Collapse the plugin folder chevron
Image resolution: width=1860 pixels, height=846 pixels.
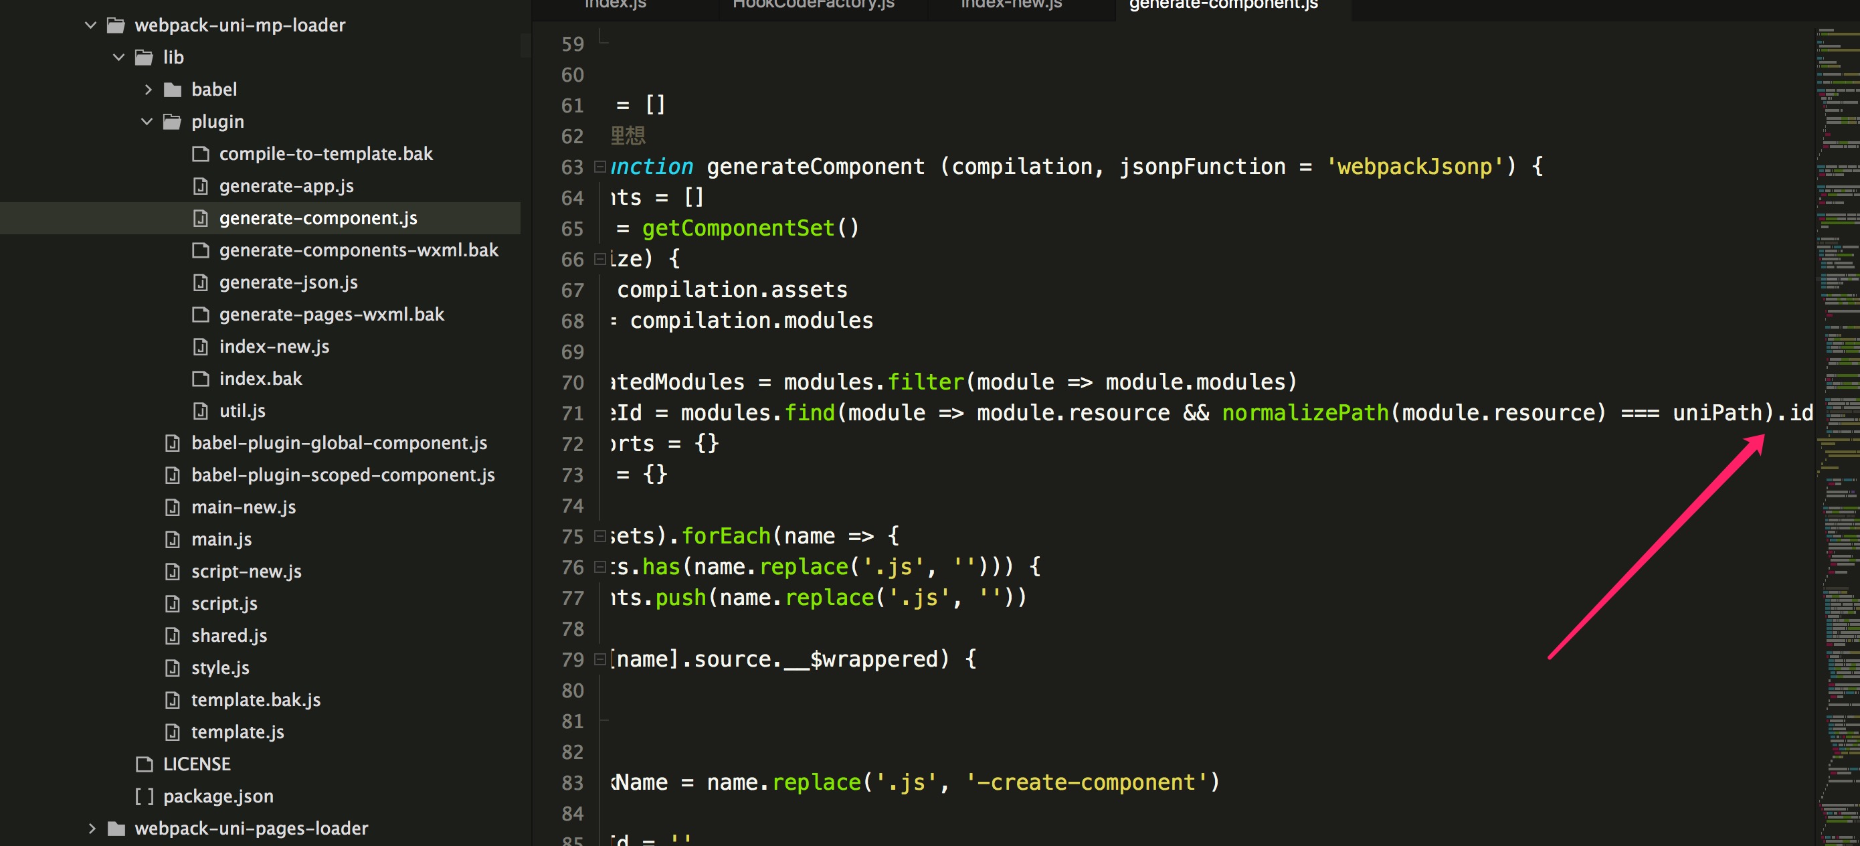click(147, 121)
